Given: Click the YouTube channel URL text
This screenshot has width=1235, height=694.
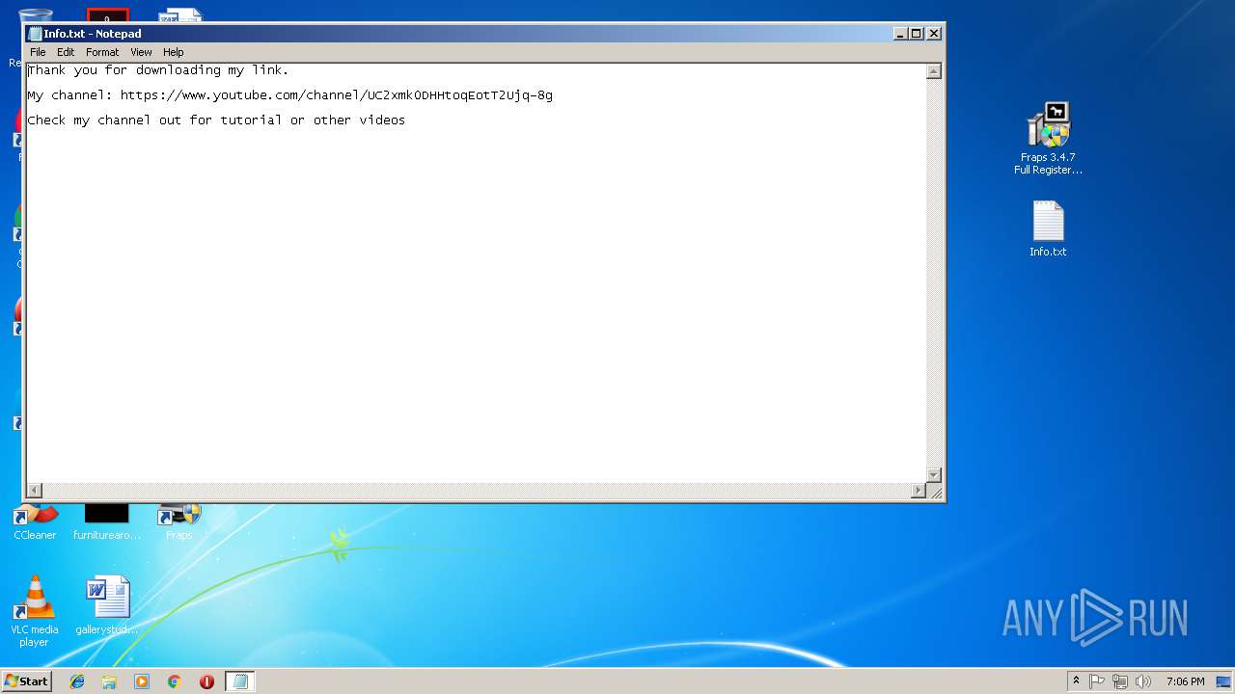Looking at the screenshot, I should 337,95.
